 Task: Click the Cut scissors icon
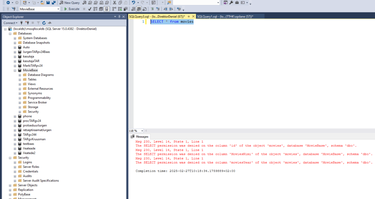[x=115, y=3]
